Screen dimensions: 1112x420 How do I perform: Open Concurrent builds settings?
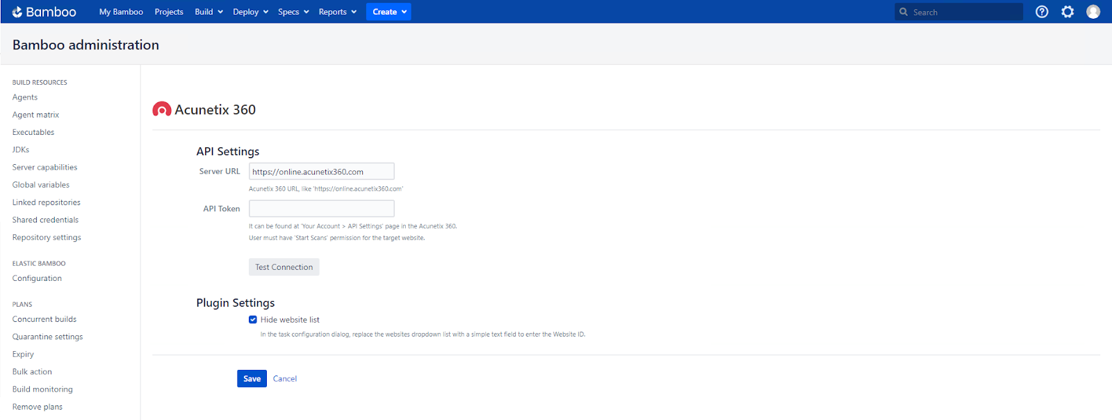click(44, 319)
